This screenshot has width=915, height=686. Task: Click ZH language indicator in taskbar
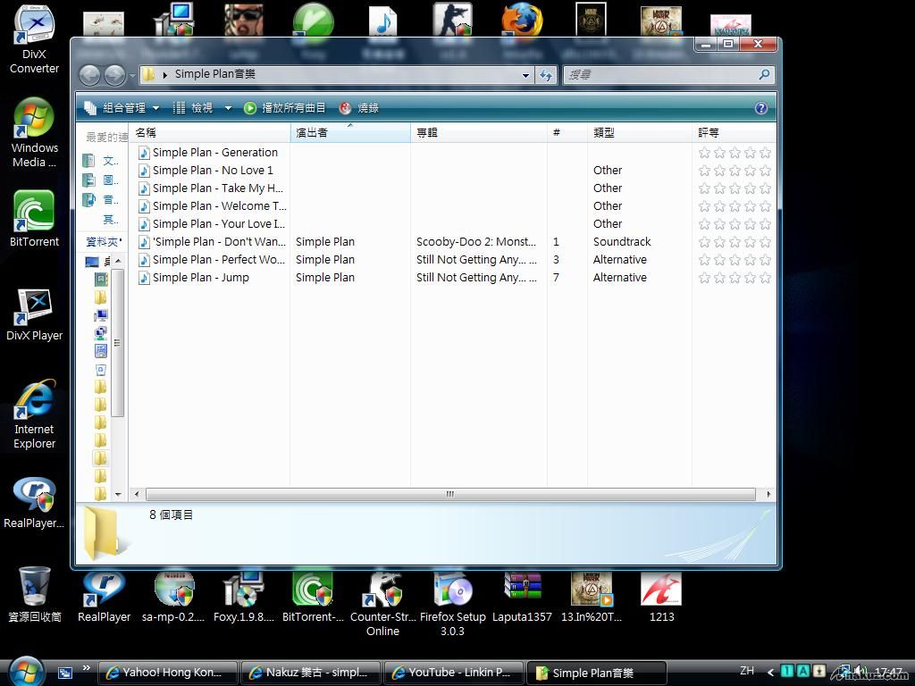point(747,671)
